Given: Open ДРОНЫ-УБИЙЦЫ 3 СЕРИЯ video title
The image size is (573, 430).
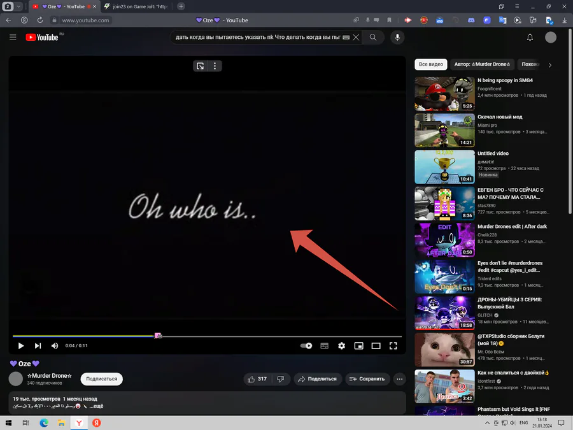Looking at the screenshot, I should (509, 303).
